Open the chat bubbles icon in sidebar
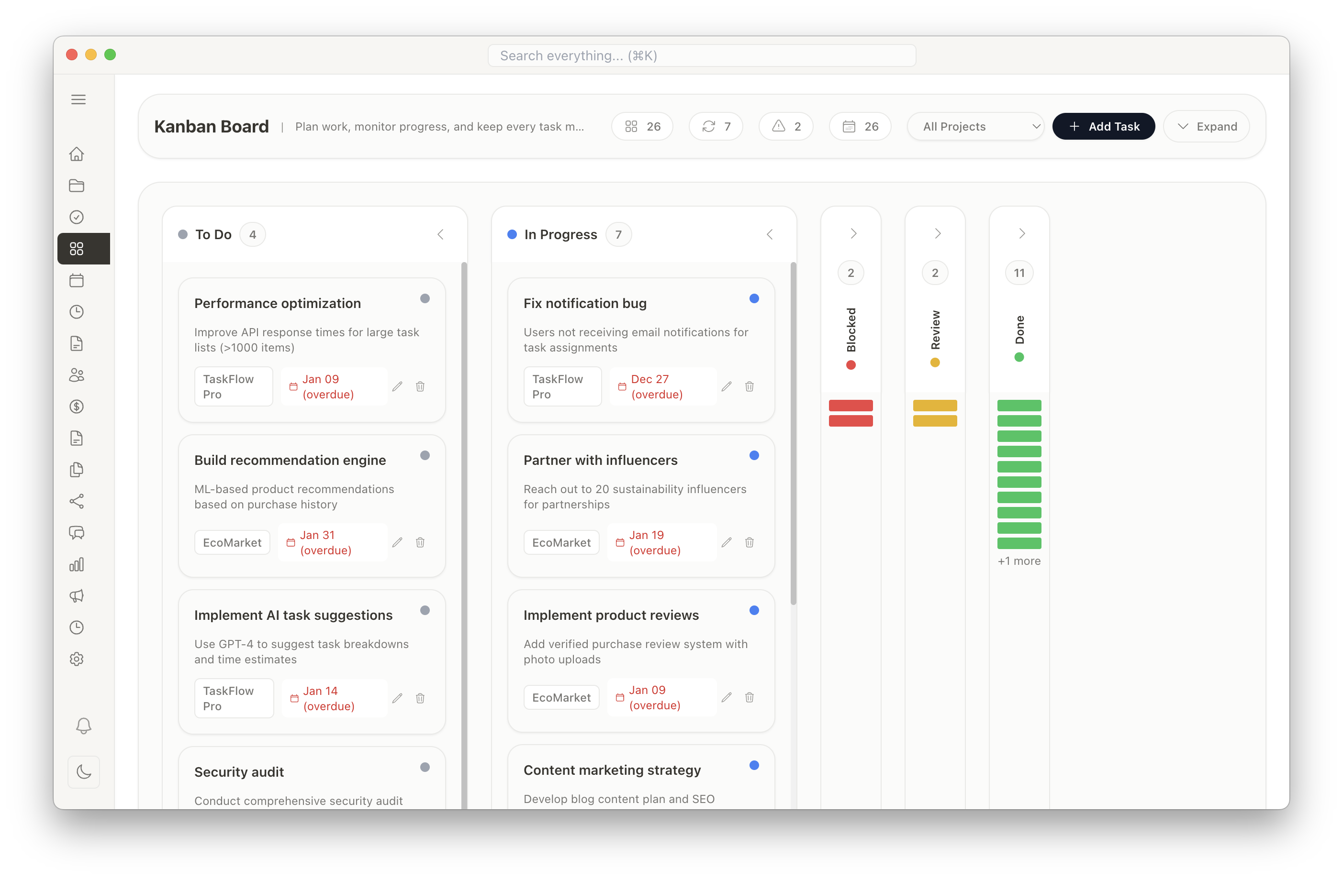 [x=77, y=533]
